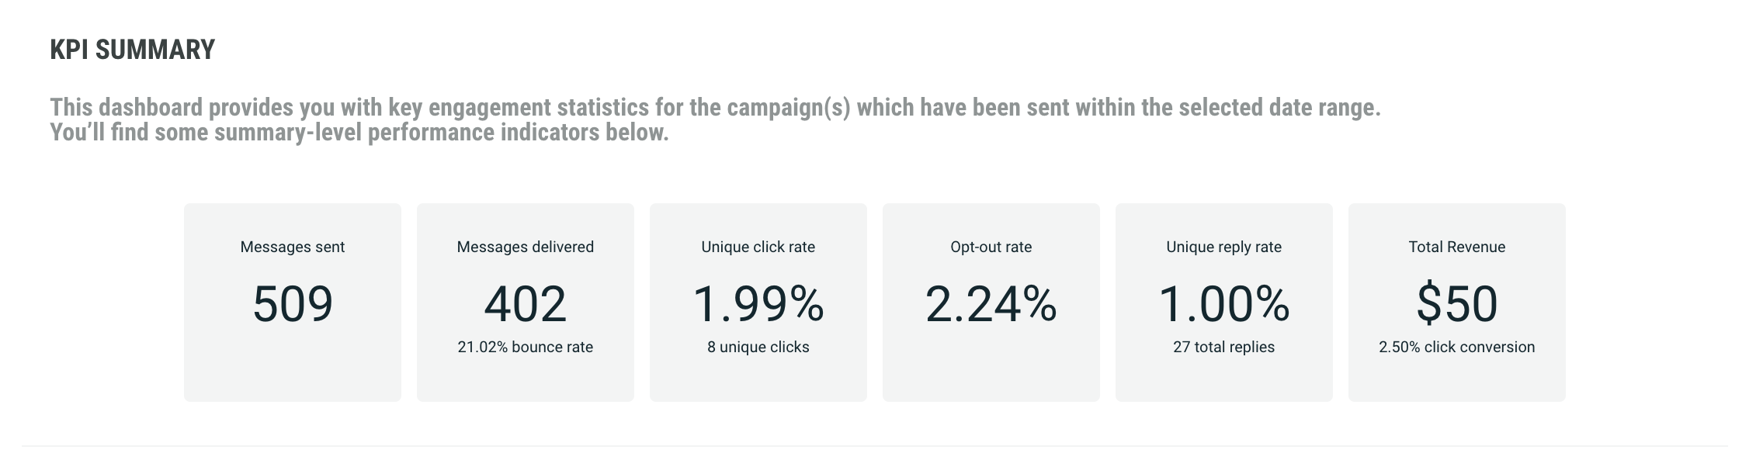Select the $50 revenue value
The image size is (1756, 467).
pos(1456,303)
